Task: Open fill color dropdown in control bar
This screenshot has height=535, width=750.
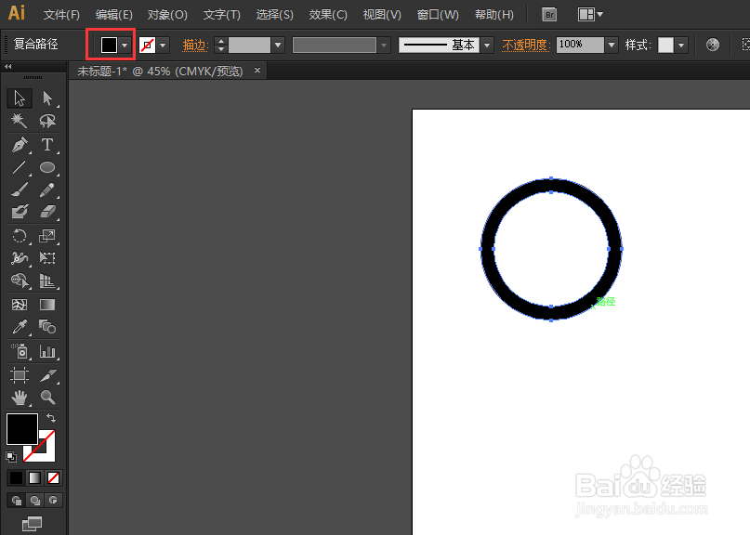Action: pos(125,46)
